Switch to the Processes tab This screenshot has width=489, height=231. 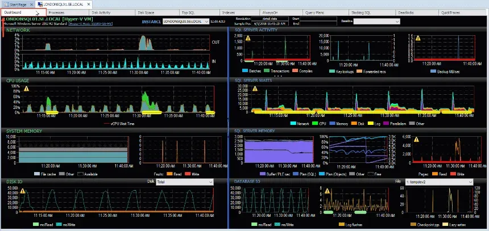point(69,12)
